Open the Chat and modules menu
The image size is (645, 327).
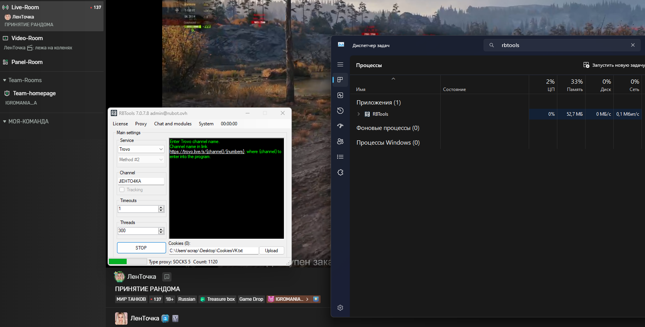tap(173, 124)
